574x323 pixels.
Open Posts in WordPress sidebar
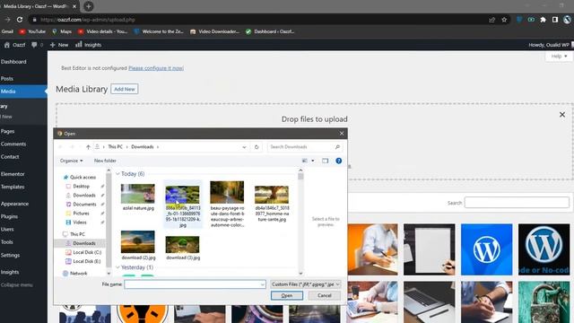pyautogui.click(x=7, y=78)
